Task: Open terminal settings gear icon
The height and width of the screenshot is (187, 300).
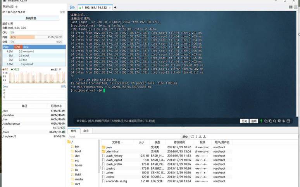Action: [279, 121]
